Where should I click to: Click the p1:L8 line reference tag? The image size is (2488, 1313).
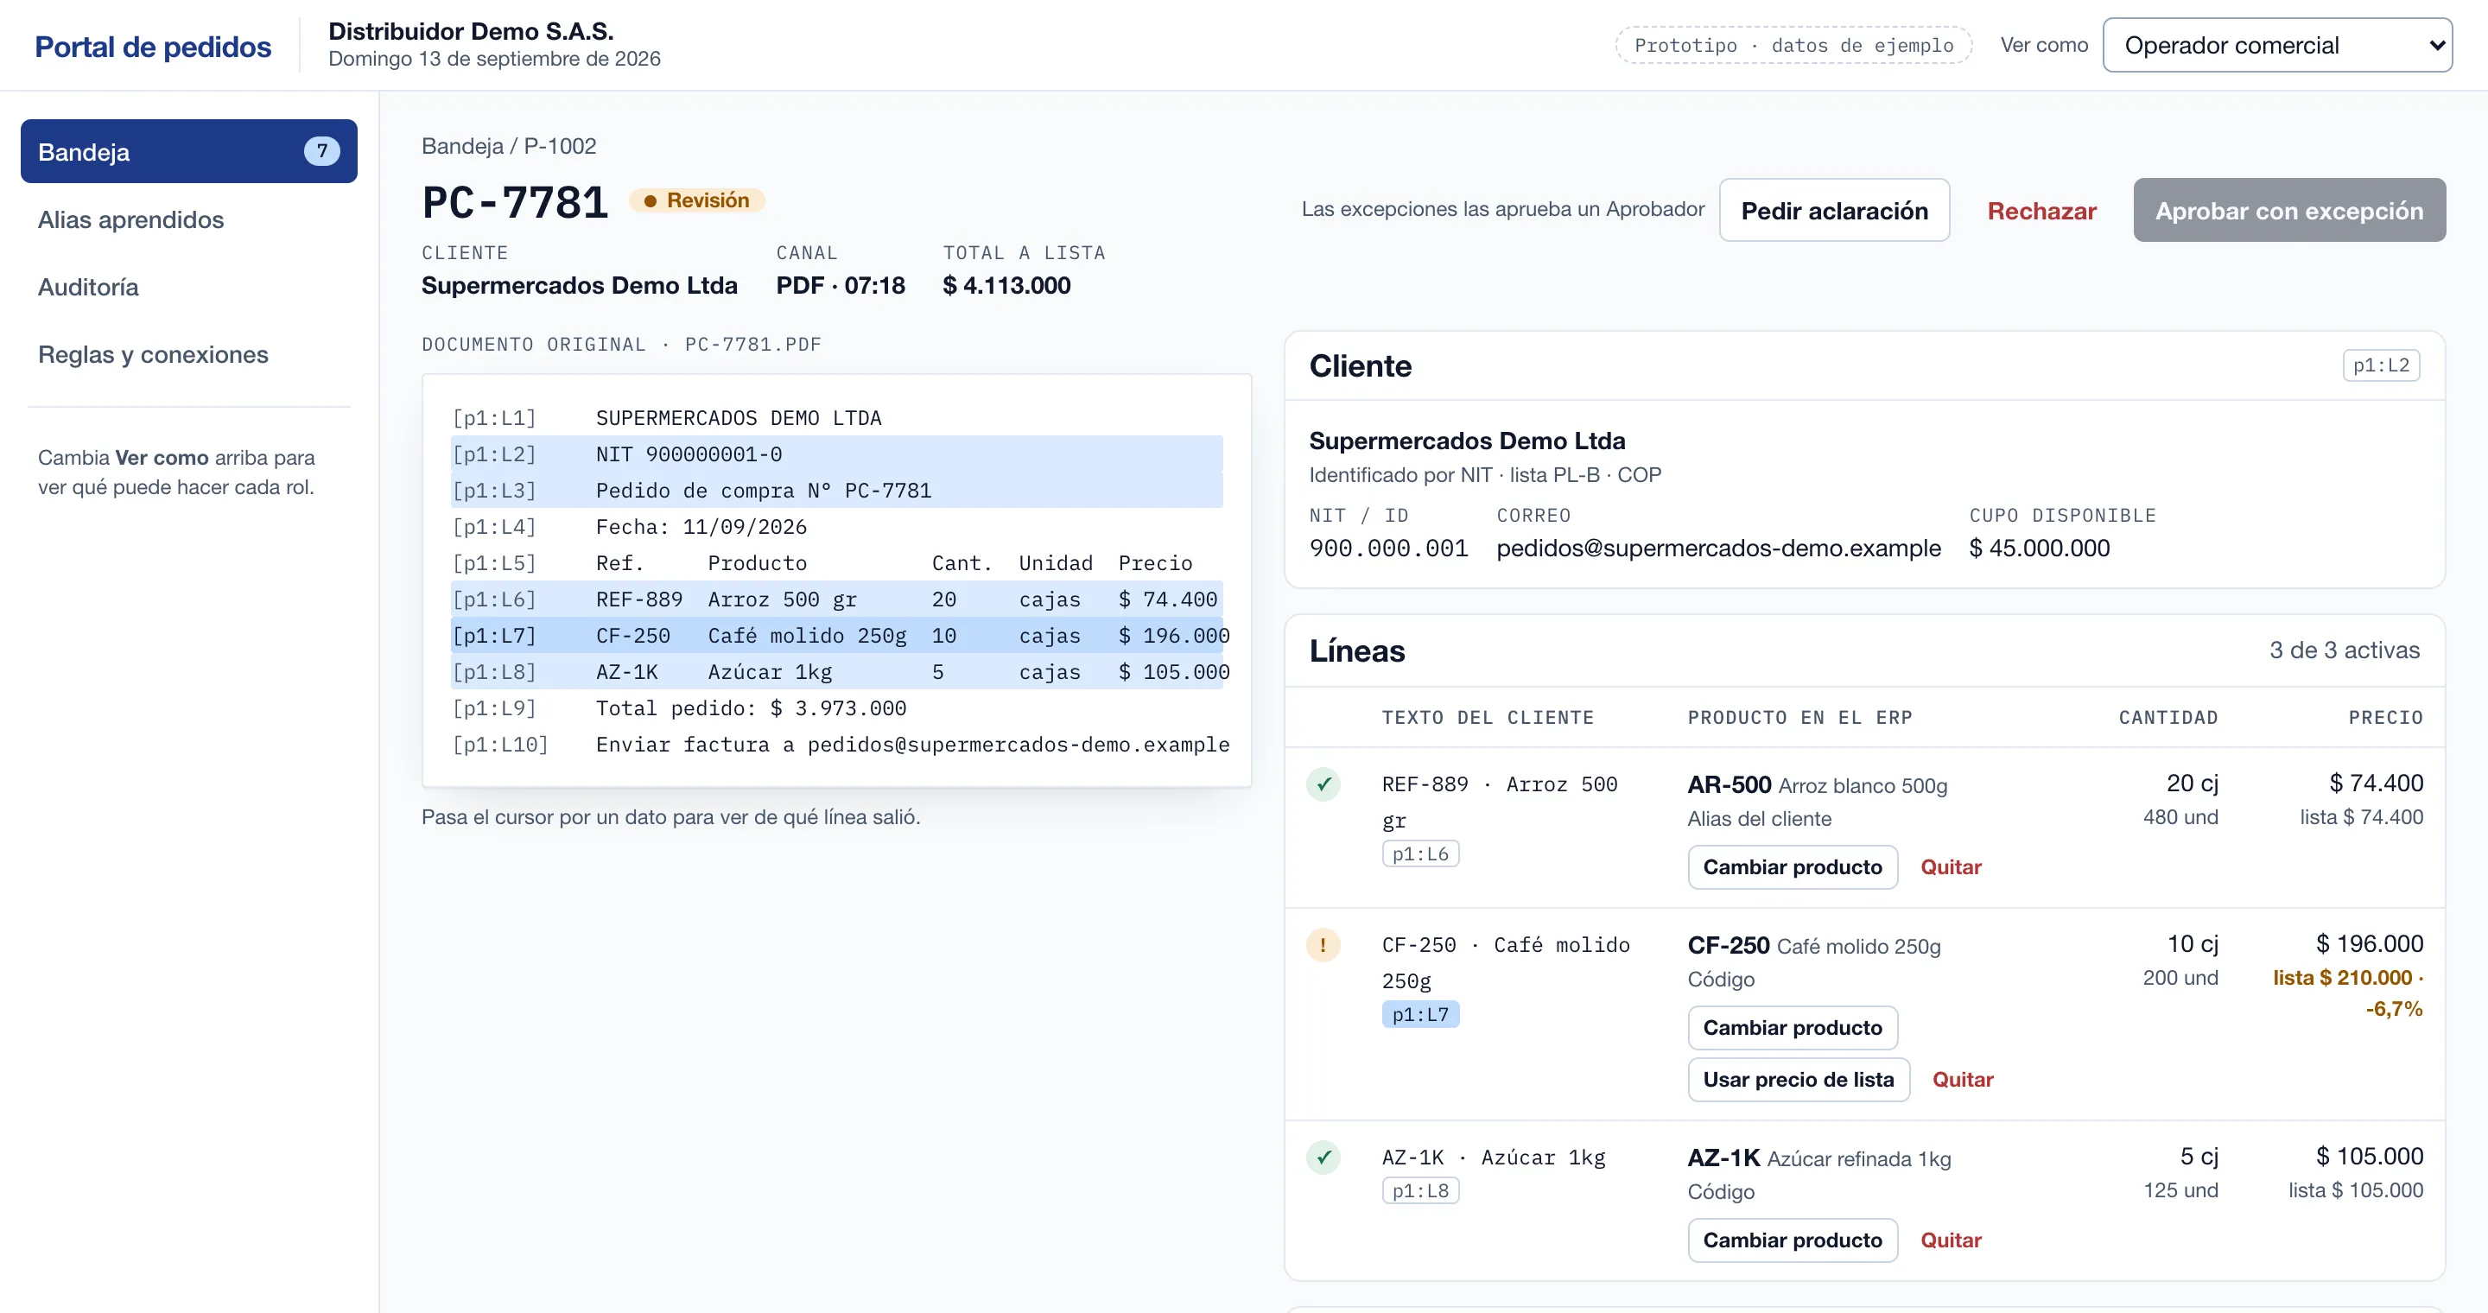click(1419, 1190)
